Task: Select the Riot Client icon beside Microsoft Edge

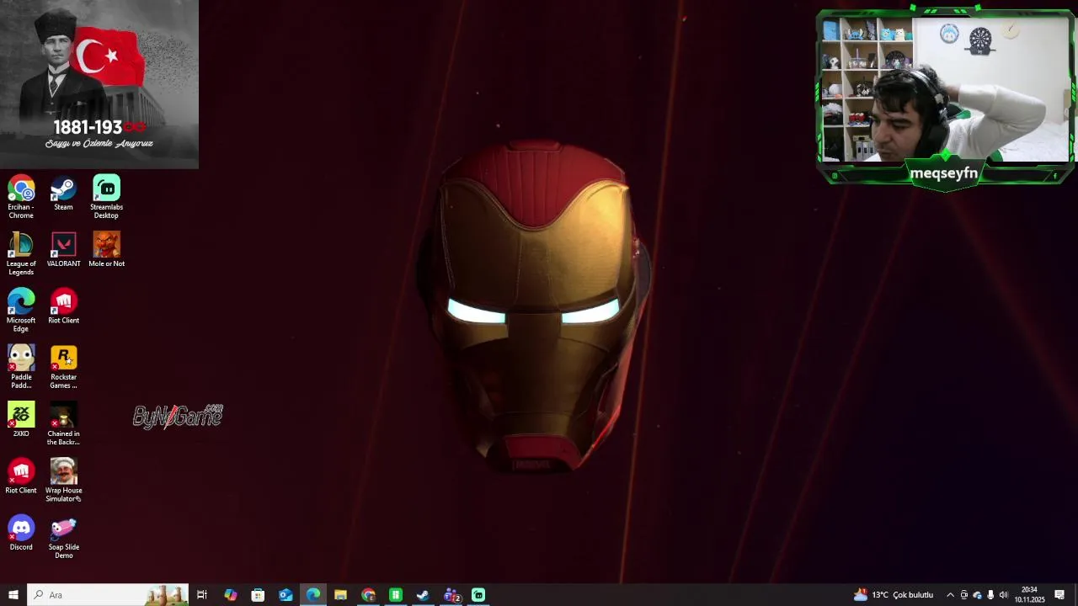Action: 63,306
